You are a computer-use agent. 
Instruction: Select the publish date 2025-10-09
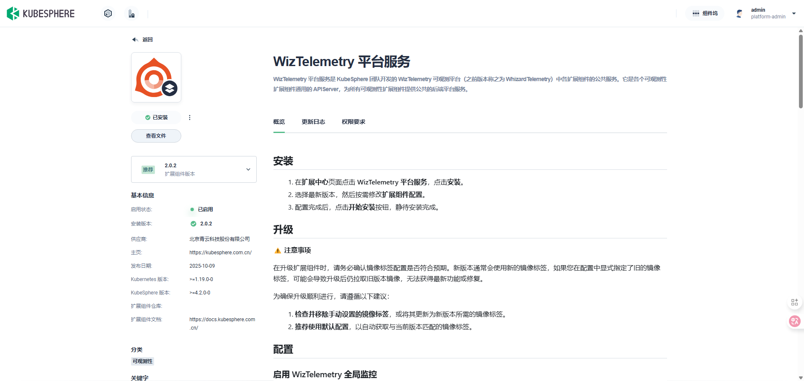pos(202,266)
